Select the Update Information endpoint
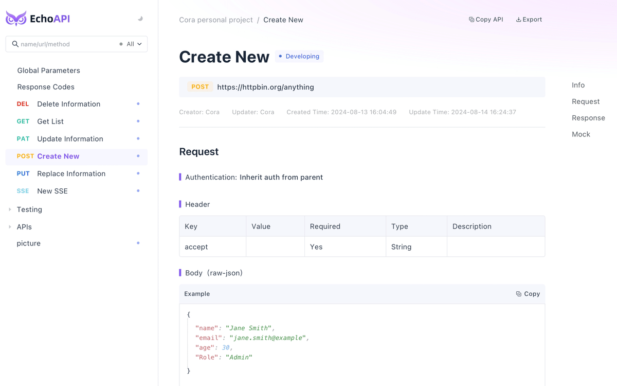 [x=76, y=139]
